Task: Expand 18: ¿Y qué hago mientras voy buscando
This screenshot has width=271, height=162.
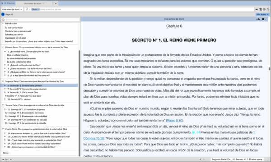Action: pos(5,140)
